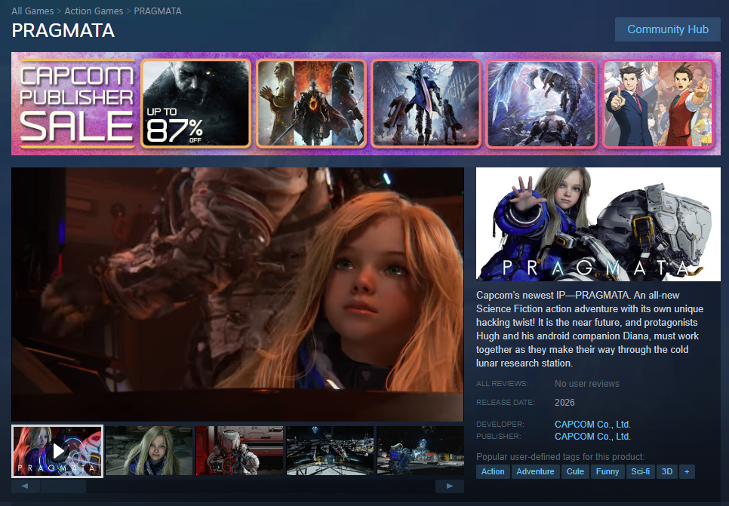The width and height of the screenshot is (729, 506).
Task: Open the Capcom Publisher Sale logo
Action: [x=77, y=103]
